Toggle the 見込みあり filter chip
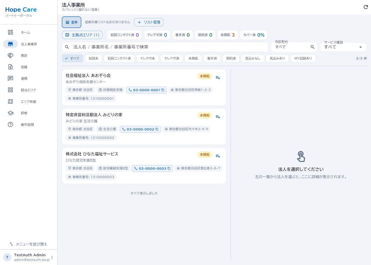 pyautogui.click(x=277, y=58)
